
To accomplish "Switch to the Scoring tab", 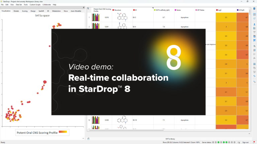I will [x=25, y=11].
